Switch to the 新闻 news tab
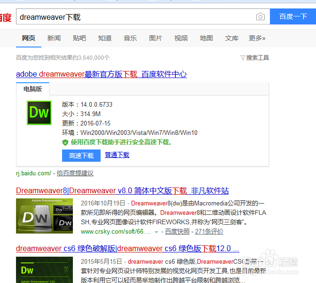316x283 pixels. click(54, 38)
